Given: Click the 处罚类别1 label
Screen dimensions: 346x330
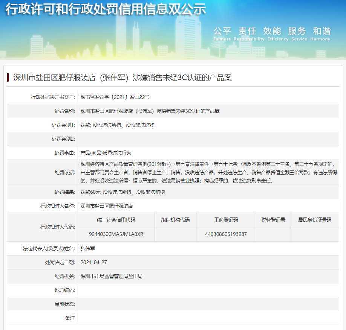Looking at the screenshot, I should coord(63,125).
